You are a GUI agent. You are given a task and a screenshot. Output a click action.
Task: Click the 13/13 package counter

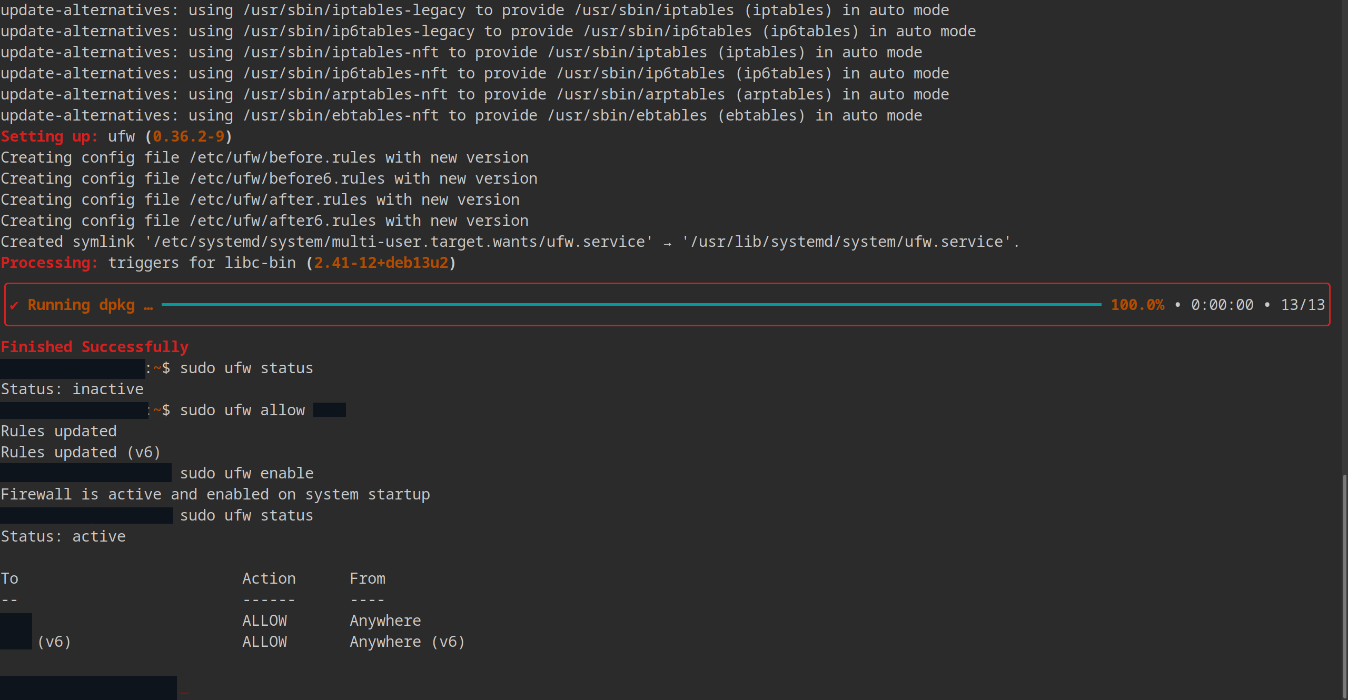[x=1302, y=305]
